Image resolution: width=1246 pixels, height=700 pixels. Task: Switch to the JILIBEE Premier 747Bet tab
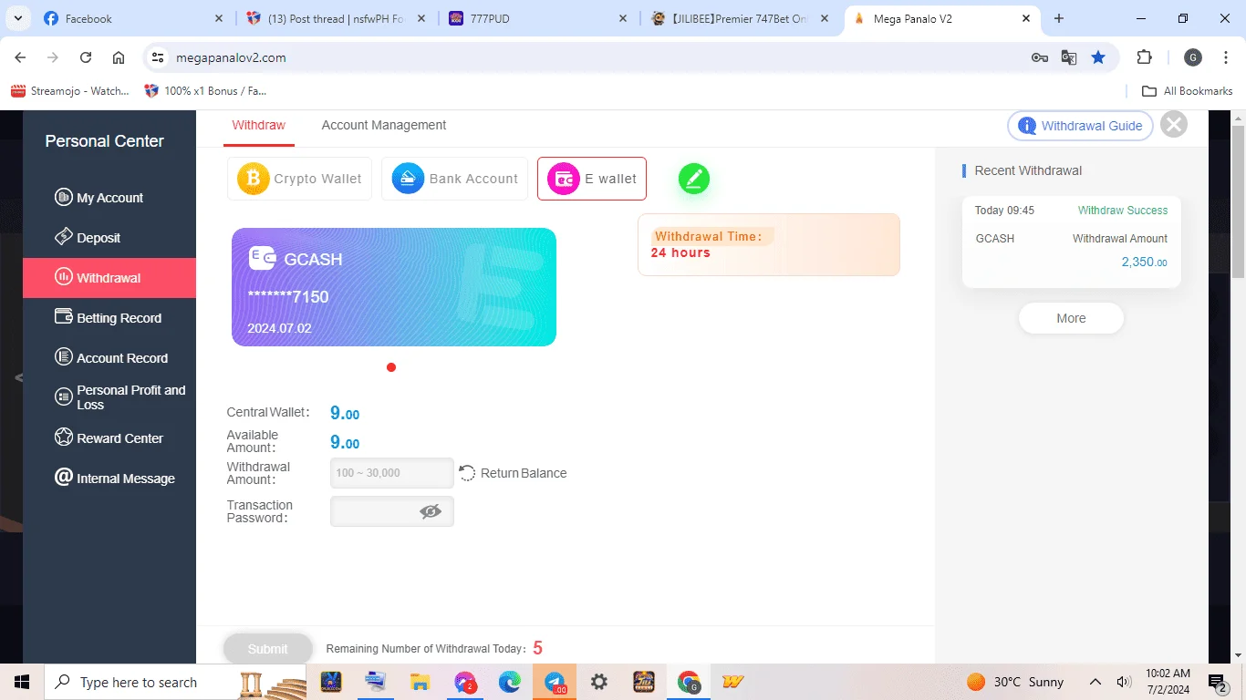[741, 18]
